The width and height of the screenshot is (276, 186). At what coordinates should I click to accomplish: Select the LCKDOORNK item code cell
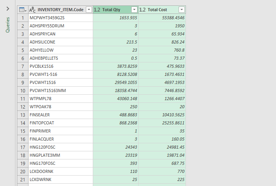click(x=60, y=171)
